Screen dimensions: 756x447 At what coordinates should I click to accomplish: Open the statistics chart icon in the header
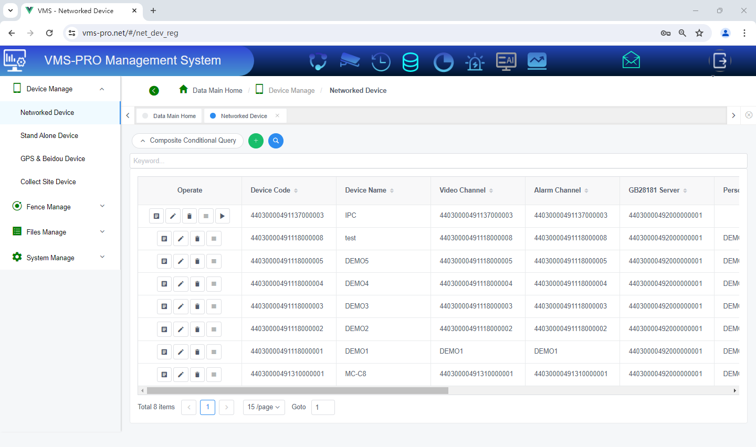537,61
